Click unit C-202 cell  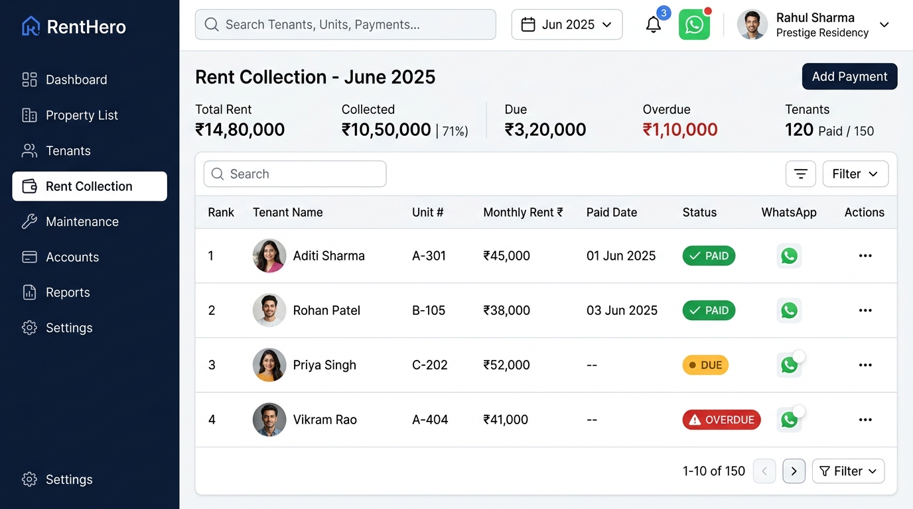tap(430, 365)
